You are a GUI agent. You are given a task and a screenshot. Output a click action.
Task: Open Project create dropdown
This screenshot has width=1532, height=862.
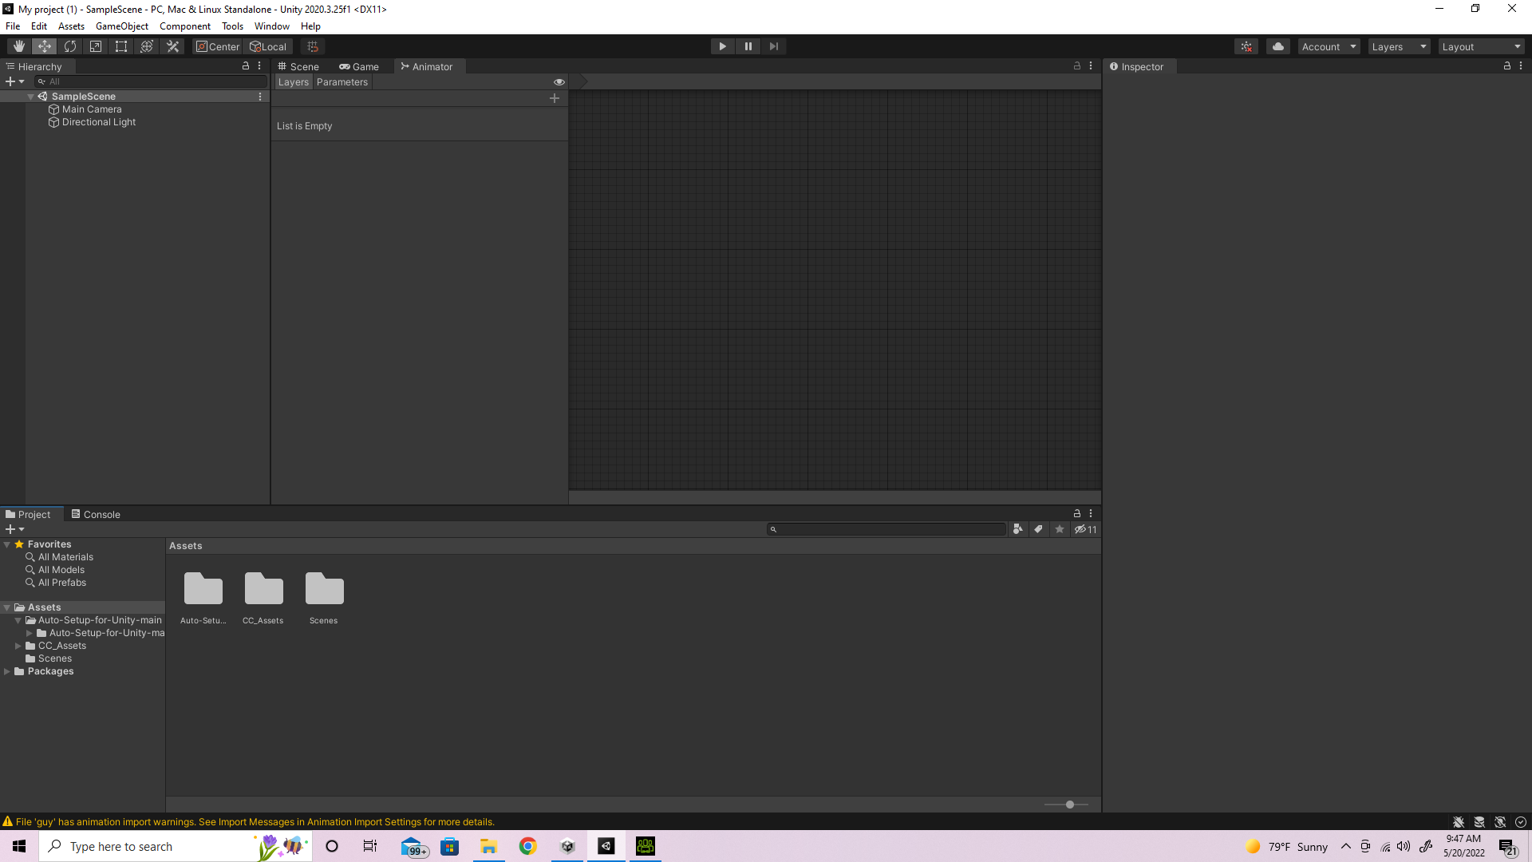point(15,529)
